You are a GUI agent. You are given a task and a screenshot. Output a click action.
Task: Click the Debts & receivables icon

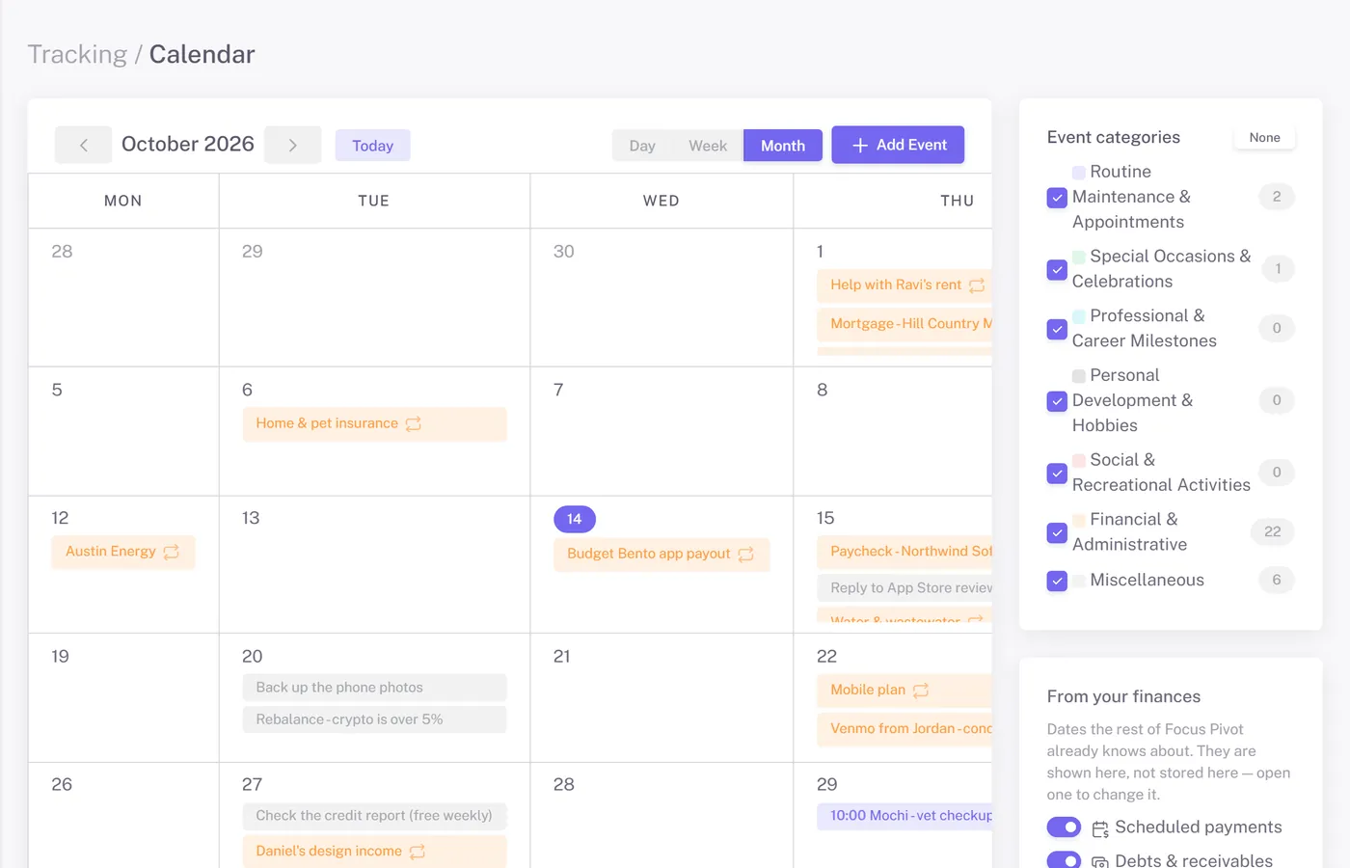(x=1100, y=862)
